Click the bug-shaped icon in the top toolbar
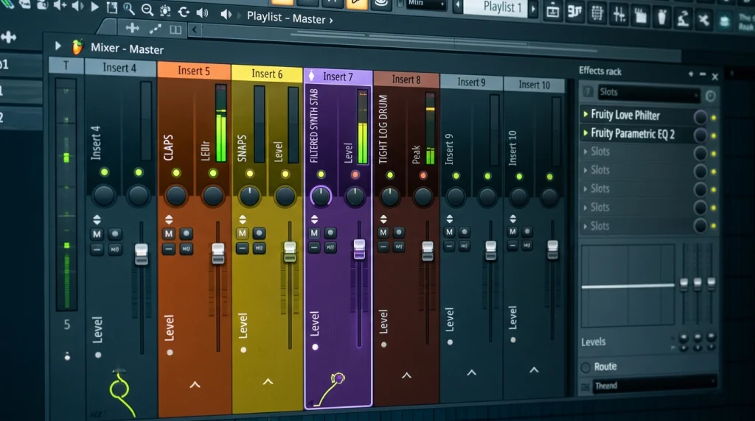 pyautogui.click(x=165, y=10)
